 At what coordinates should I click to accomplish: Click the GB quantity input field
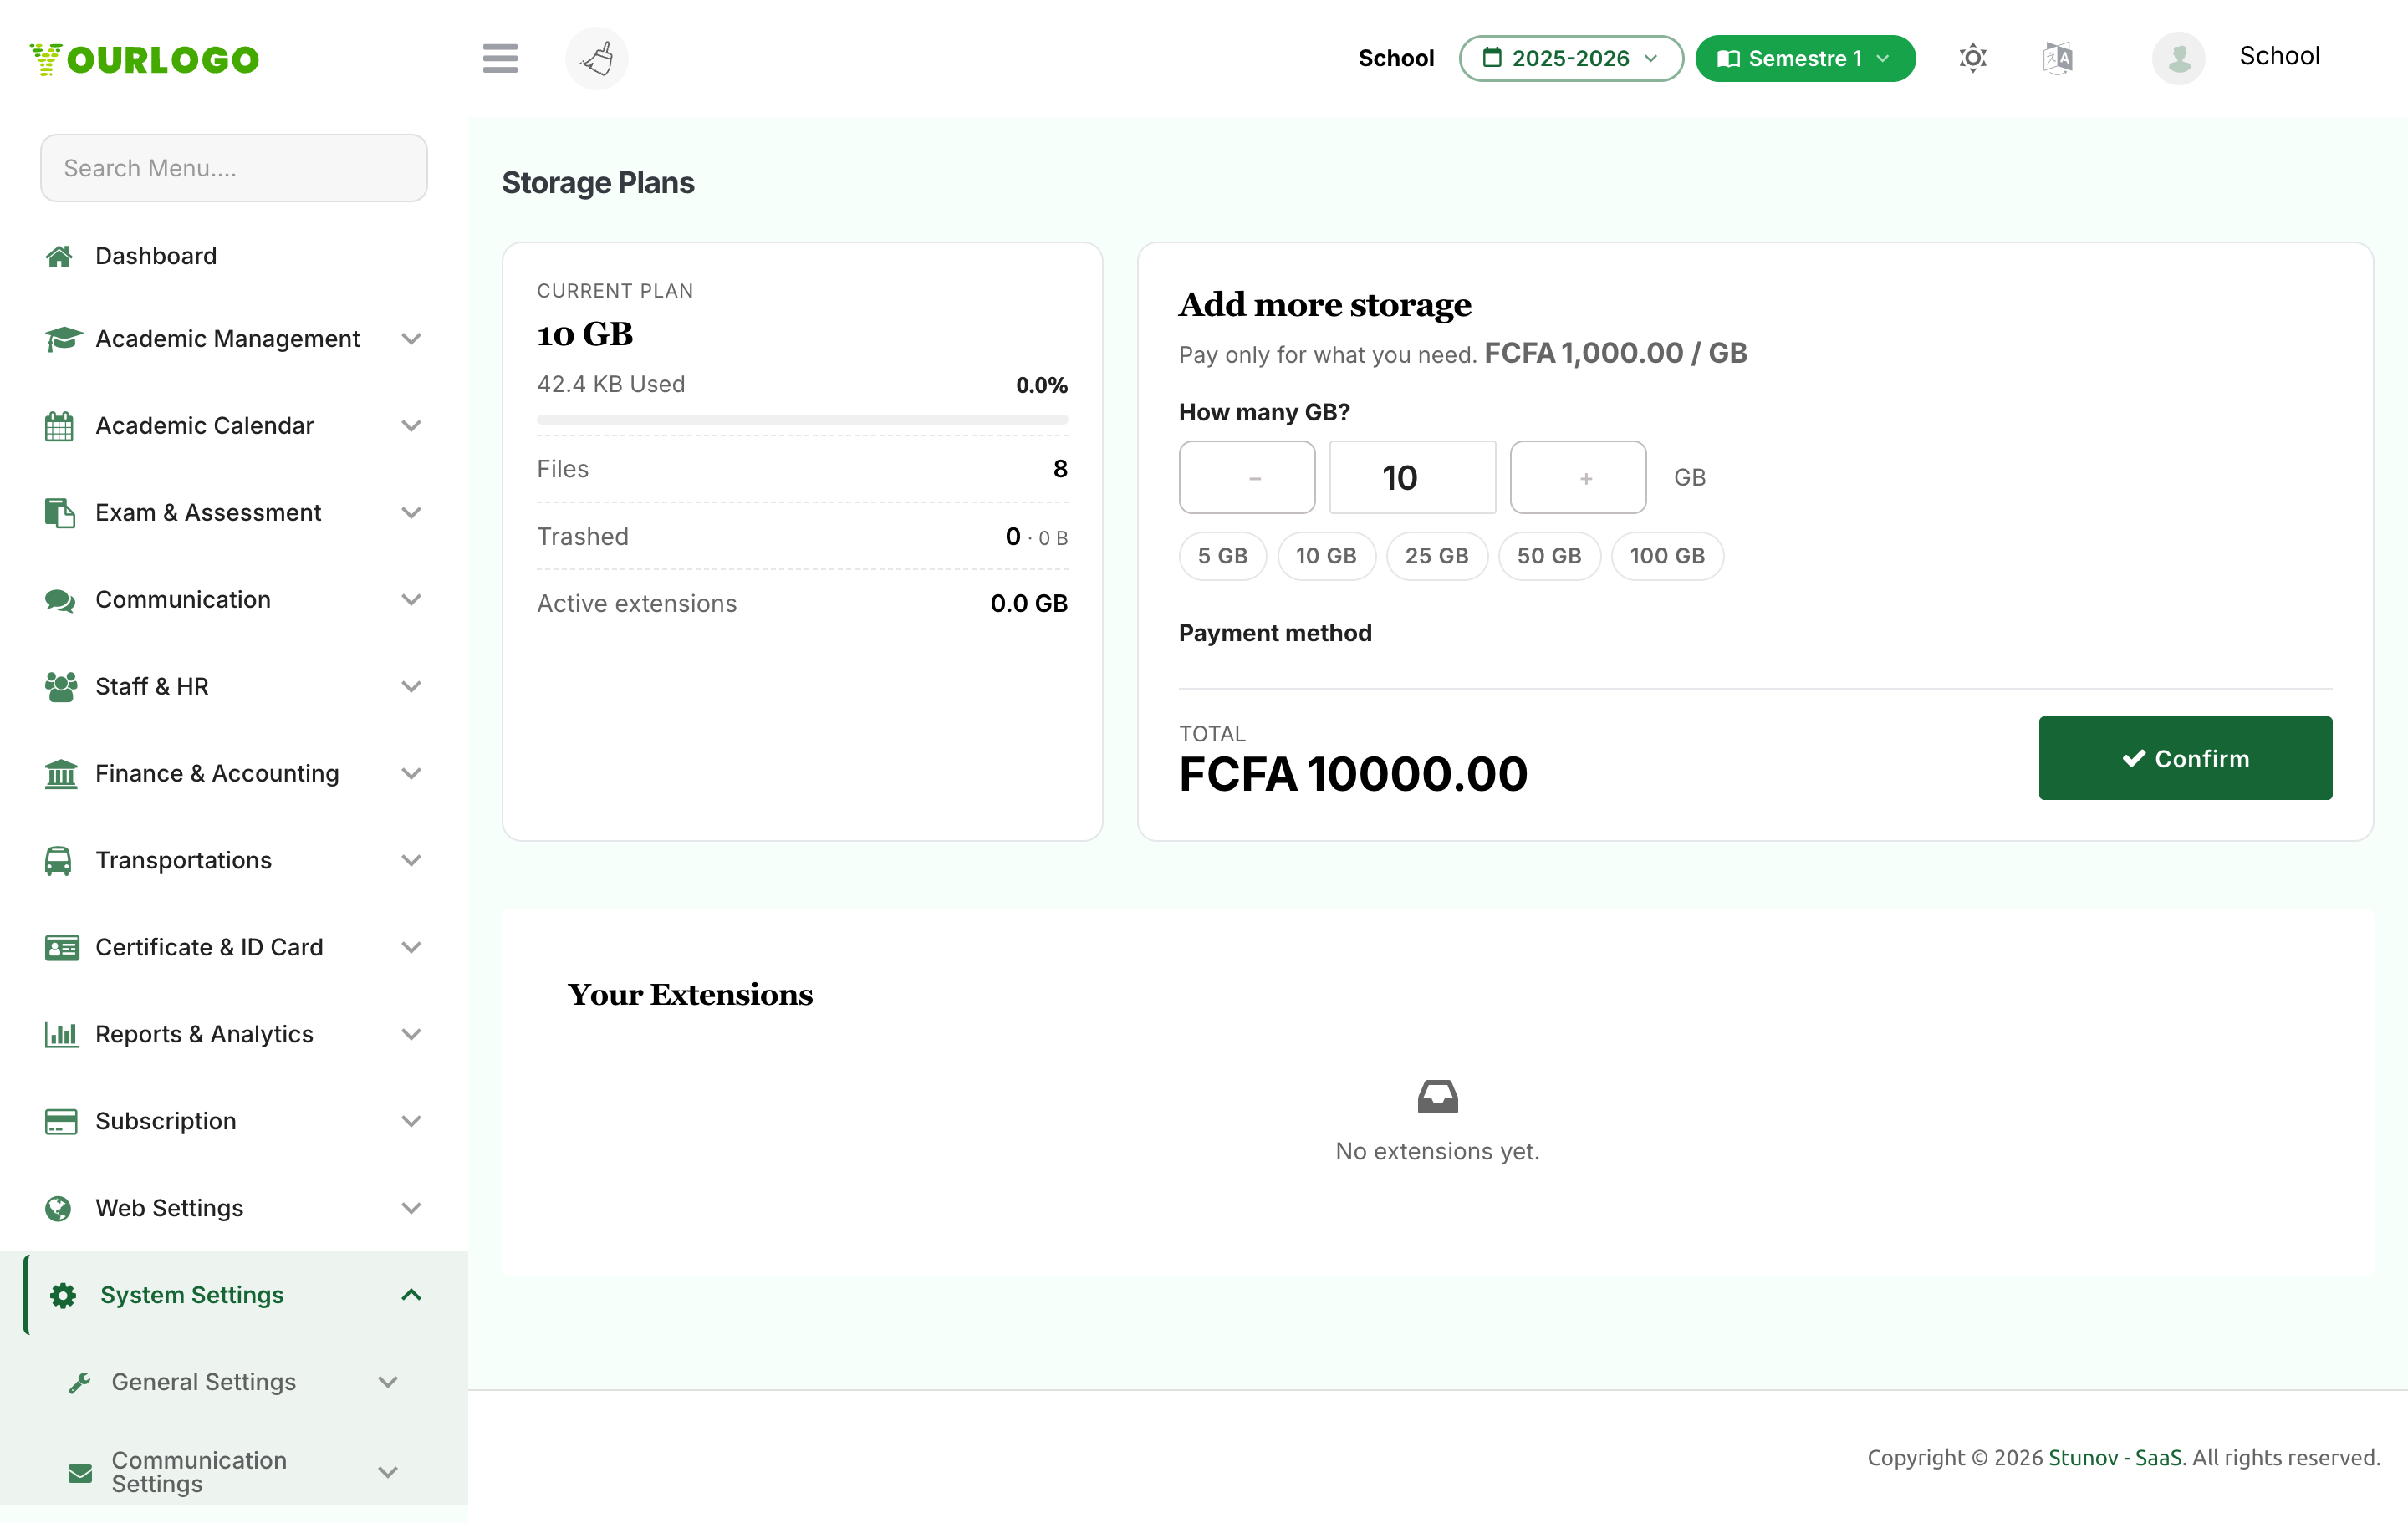click(x=1413, y=478)
